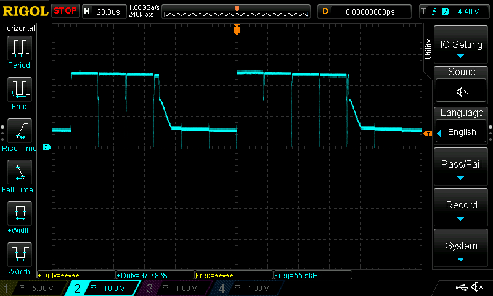493x296 pixels.
Task: Open the Pass/Fail submenu
Action: click(461, 167)
